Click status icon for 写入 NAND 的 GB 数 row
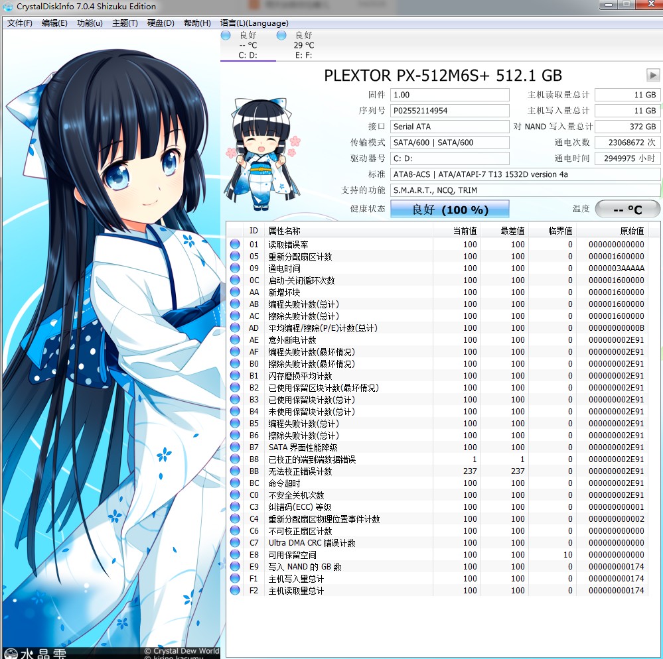Image resolution: width=663 pixels, height=659 pixels. click(x=235, y=566)
